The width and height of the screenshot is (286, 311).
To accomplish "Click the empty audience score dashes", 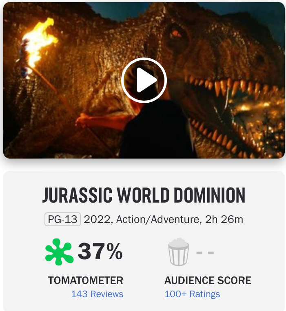I will (205, 253).
